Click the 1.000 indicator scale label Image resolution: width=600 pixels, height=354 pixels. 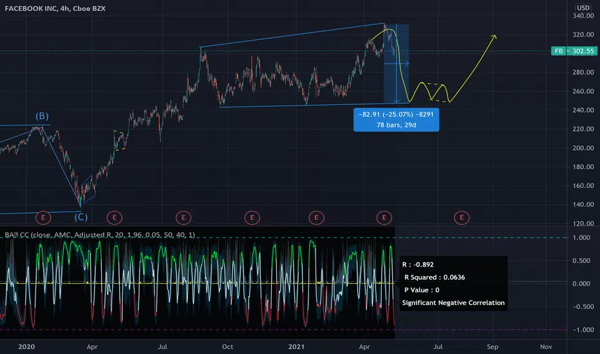click(581, 238)
